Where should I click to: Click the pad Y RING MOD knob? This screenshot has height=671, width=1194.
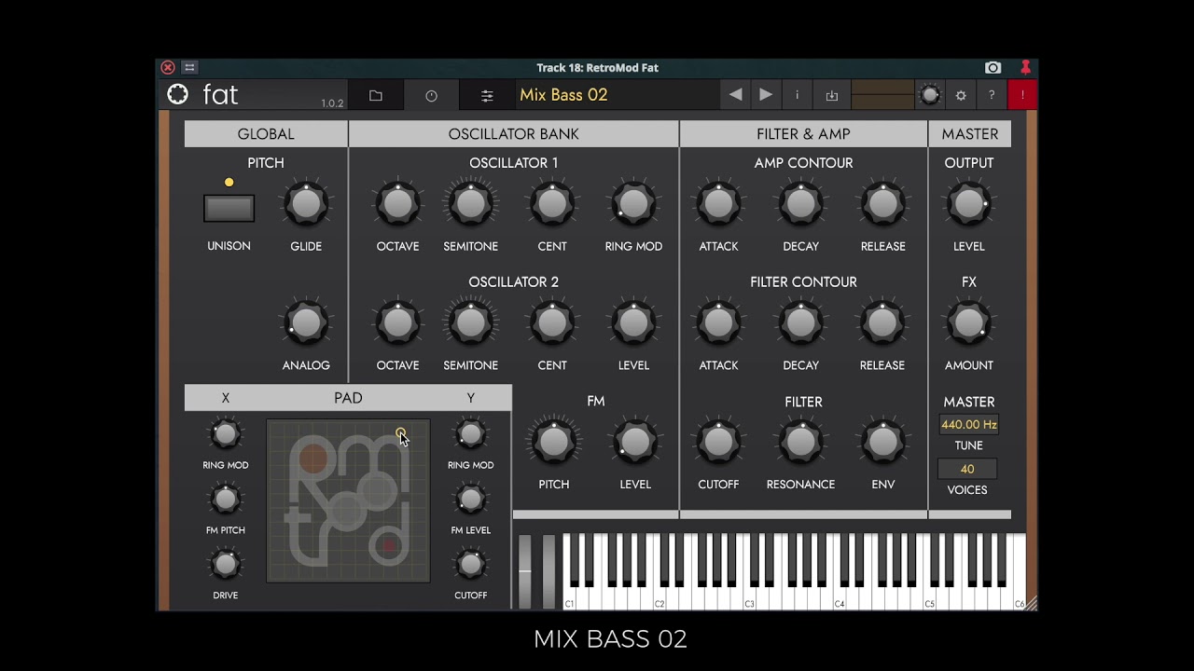pyautogui.click(x=470, y=433)
